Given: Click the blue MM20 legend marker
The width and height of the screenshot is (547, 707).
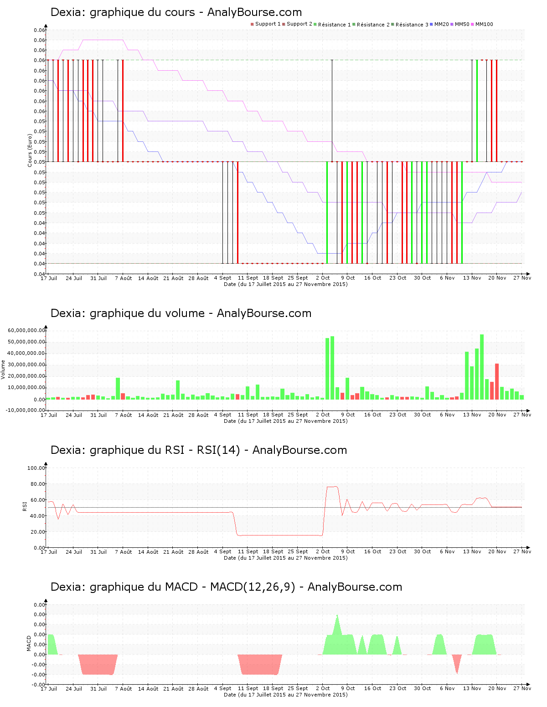Looking at the screenshot, I should 431,24.
